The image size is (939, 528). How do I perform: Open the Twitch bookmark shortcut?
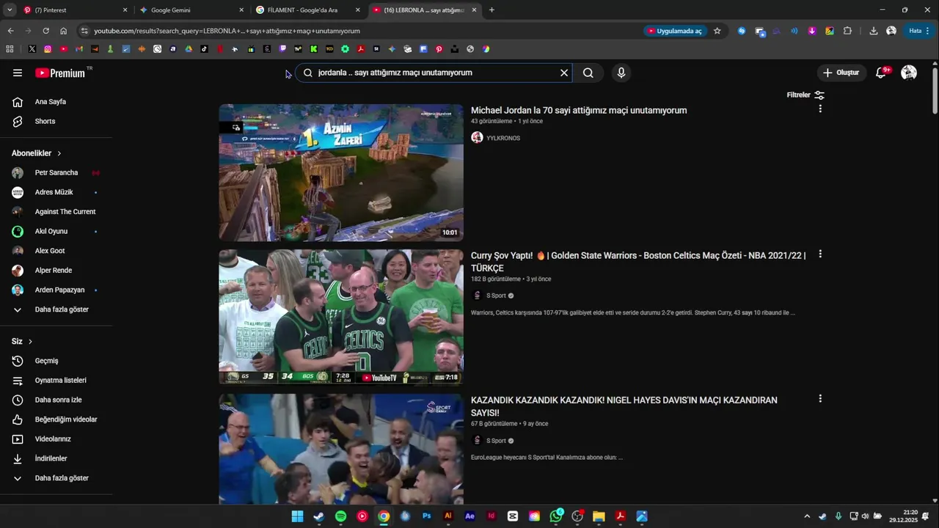(x=282, y=49)
